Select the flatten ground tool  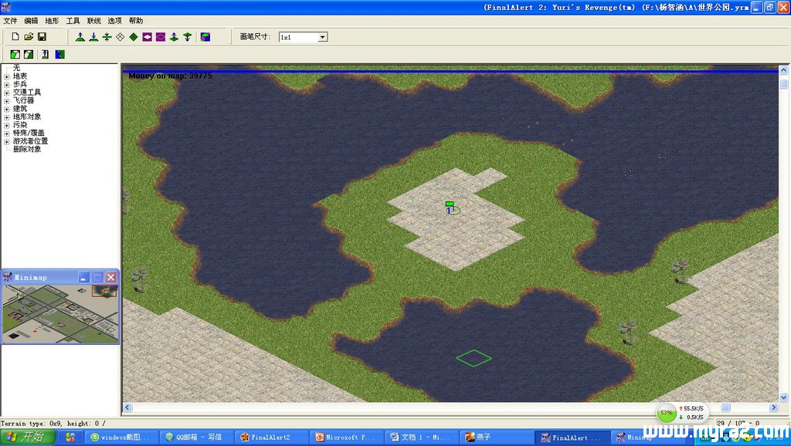[x=107, y=37]
